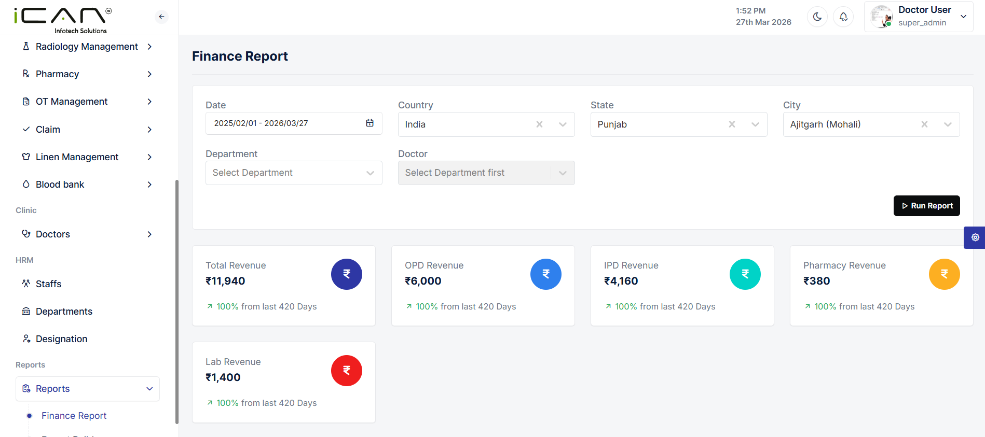Run the finance report
This screenshot has width=985, height=437.
[926, 206]
